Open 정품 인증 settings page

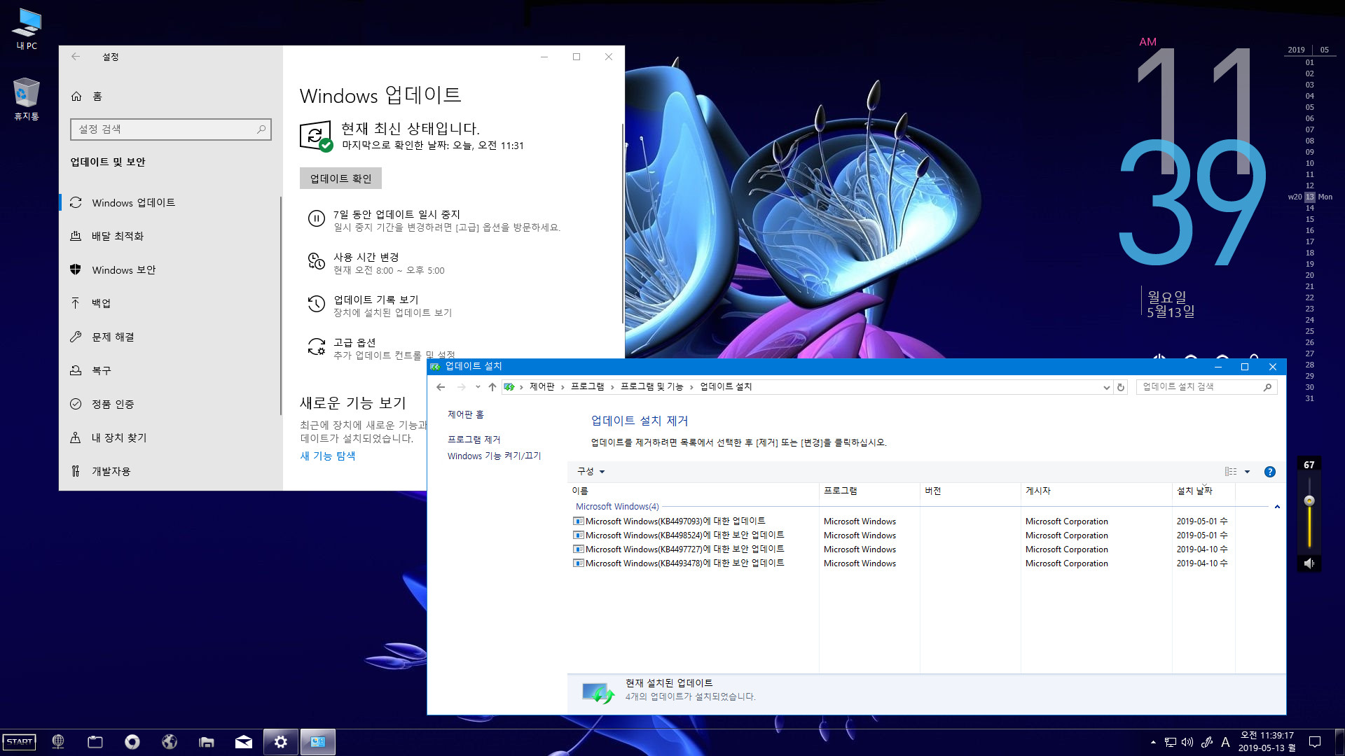click(170, 405)
